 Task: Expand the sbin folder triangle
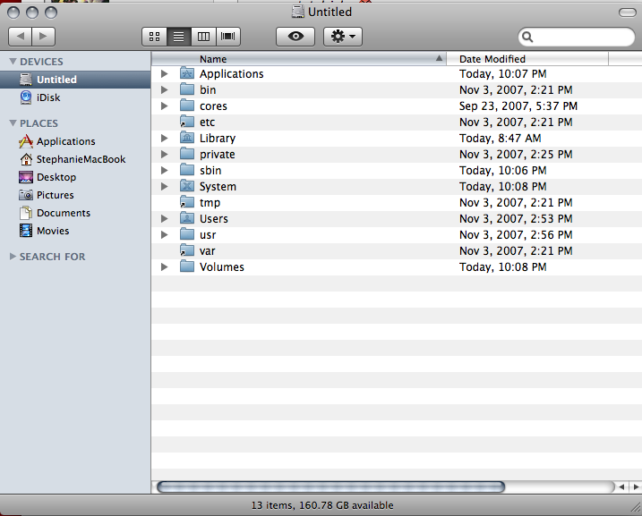pos(164,170)
